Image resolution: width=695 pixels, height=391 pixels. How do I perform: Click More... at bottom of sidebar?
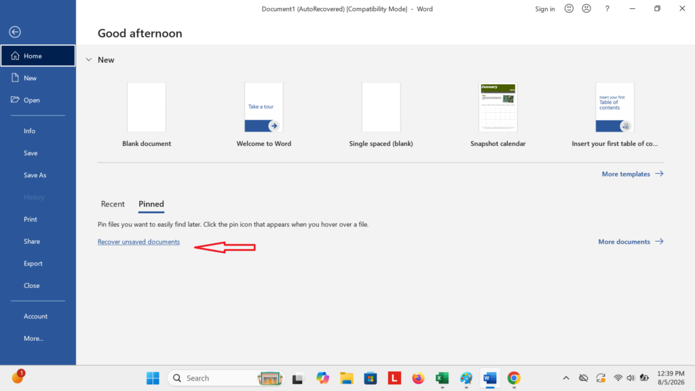coord(34,339)
